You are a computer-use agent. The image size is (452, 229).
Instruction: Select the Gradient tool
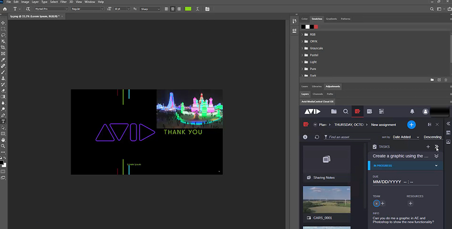pyautogui.click(x=3, y=97)
